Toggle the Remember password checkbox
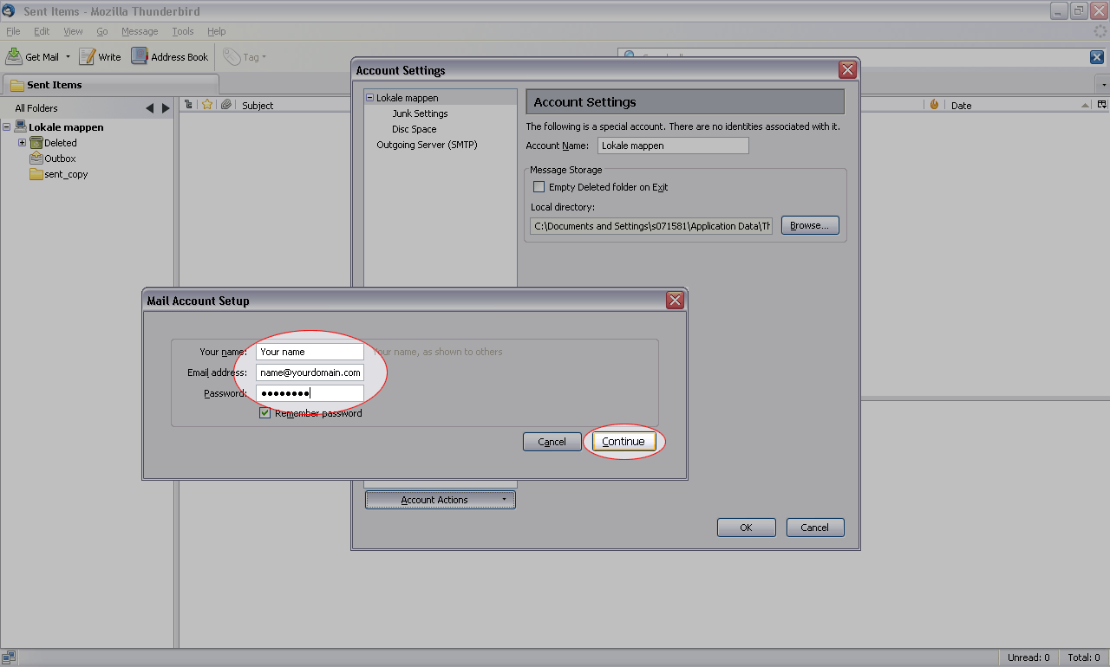Image resolution: width=1110 pixels, height=667 pixels. (265, 413)
